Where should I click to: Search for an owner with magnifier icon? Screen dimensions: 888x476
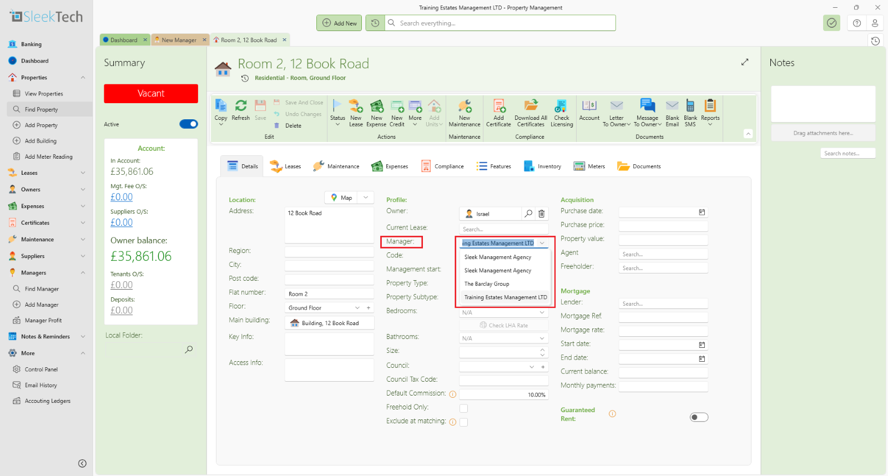pyautogui.click(x=528, y=214)
